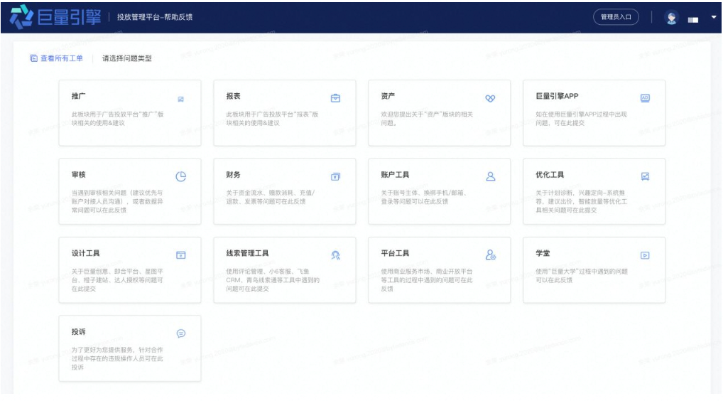This screenshot has height=401, width=723.
Task: Click the 设计工具 card icon
Action: coord(180,255)
